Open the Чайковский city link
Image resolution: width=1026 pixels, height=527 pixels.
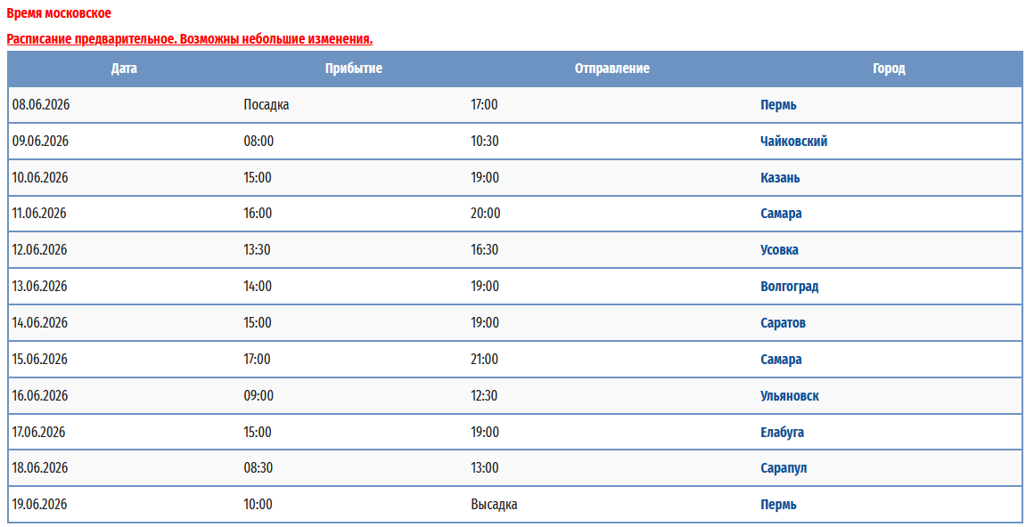coord(793,142)
